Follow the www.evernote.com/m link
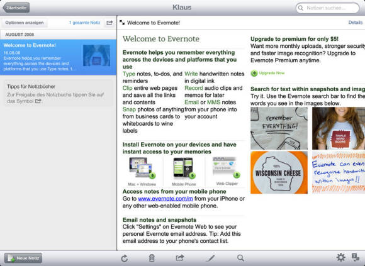Image resolution: width=365 pixels, height=266 pixels. click(166, 199)
